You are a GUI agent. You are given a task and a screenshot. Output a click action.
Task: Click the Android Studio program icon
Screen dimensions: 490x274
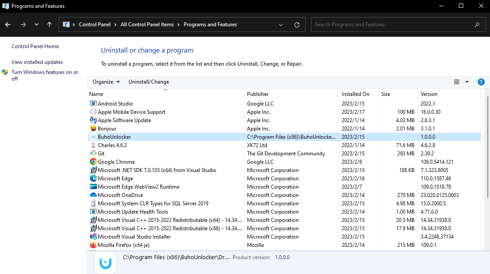point(93,103)
